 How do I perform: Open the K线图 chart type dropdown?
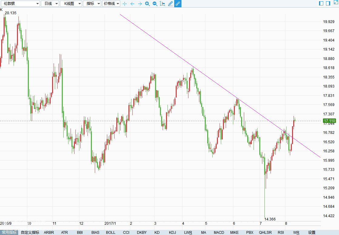[x=71, y=4]
